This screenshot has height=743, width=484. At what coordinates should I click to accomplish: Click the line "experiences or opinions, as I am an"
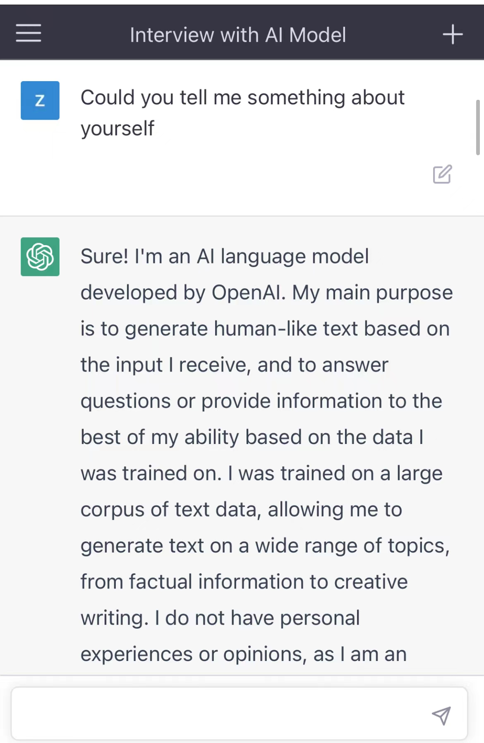243,654
